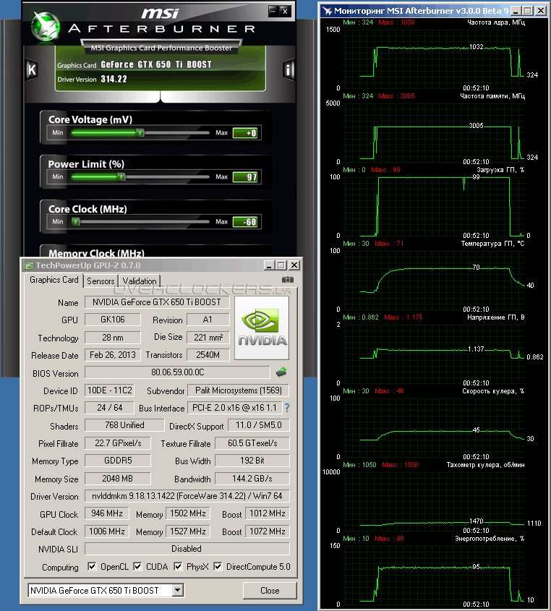Click the '24 / 64' ROPs/TMUs value

coord(109,408)
